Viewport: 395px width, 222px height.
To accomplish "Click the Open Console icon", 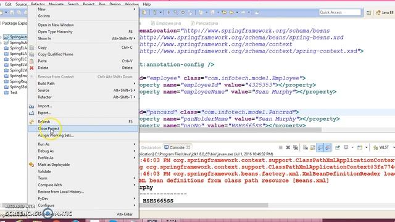I will coord(360,147).
